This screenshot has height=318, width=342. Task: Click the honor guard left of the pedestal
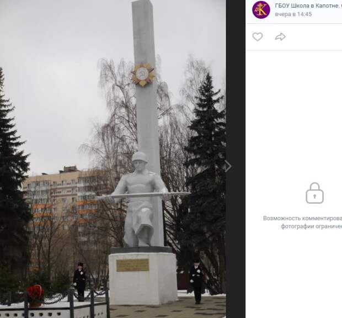click(x=80, y=282)
